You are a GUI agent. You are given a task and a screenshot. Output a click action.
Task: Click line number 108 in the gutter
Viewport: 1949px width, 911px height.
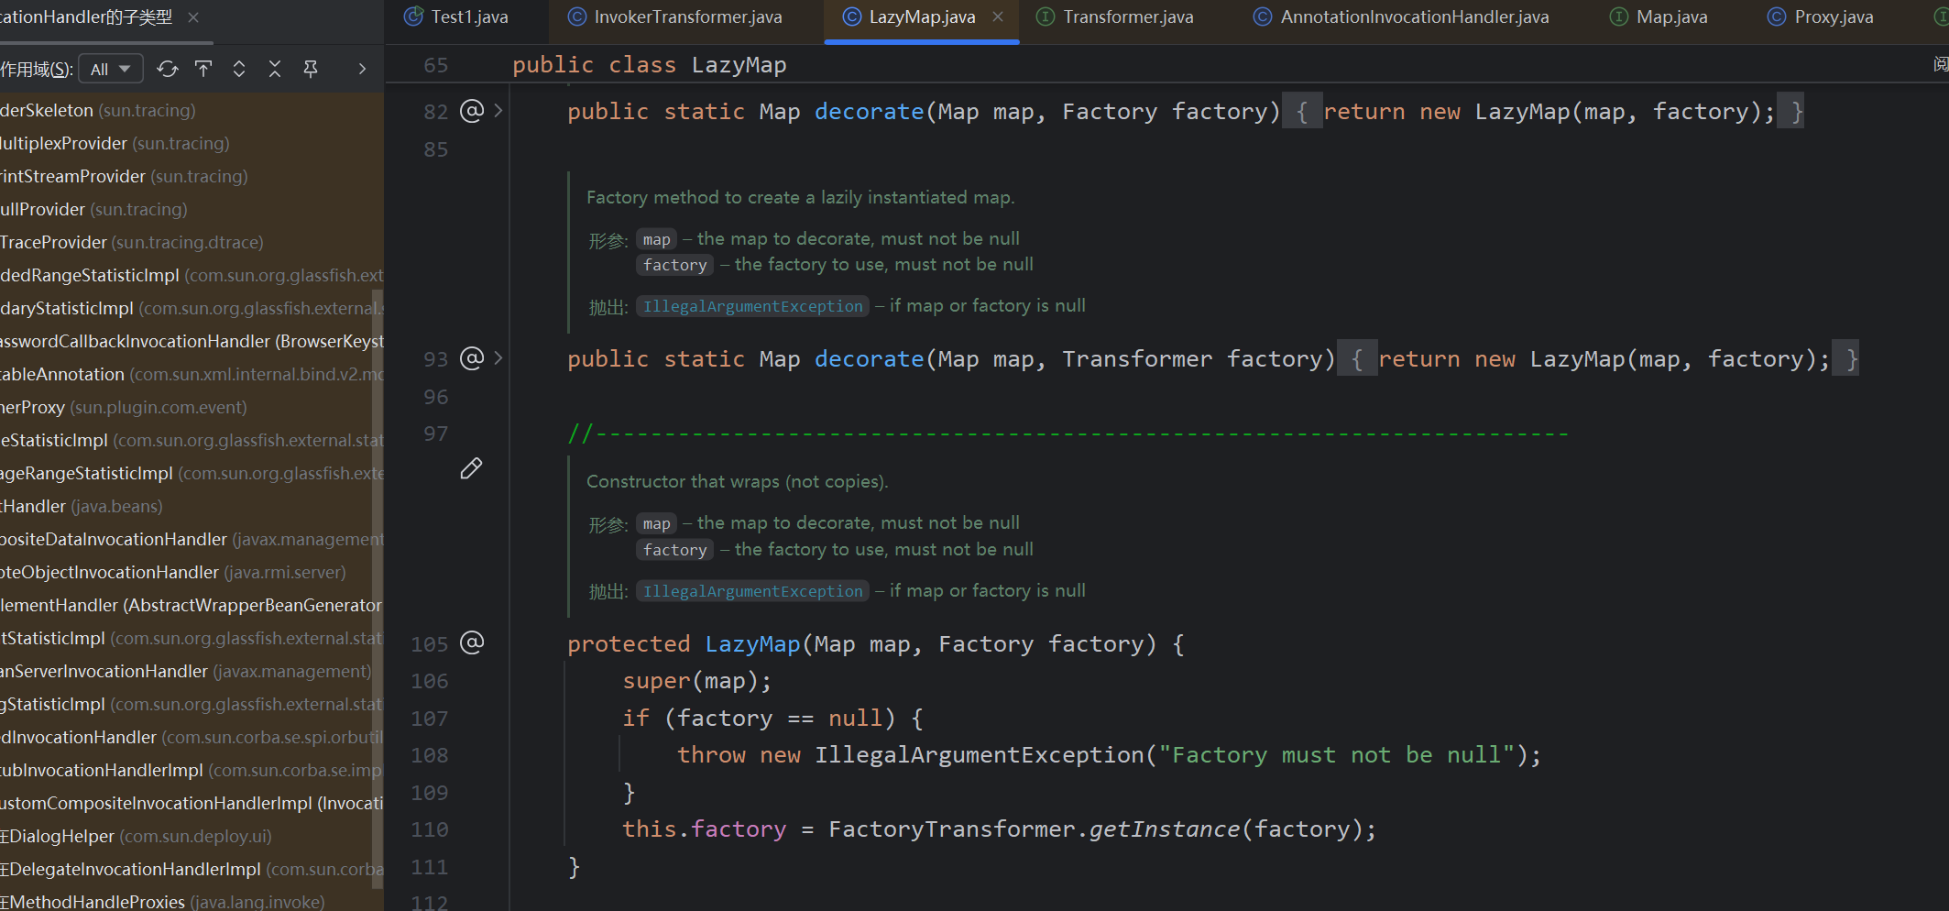pos(430,755)
